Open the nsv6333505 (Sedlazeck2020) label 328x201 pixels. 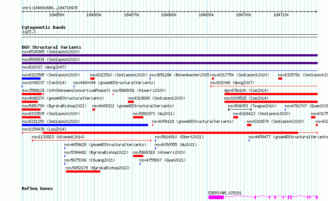coord(51,114)
